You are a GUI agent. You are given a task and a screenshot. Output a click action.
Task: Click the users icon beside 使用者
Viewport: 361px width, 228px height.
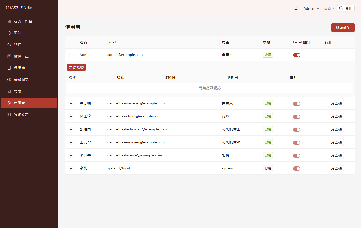[9, 103]
